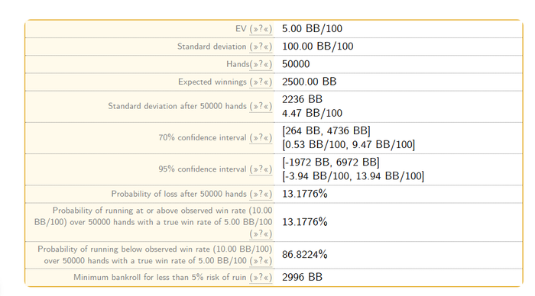The width and height of the screenshot is (535, 296).
Task: Show help for Minimum bankroll 5% risk of ruin
Action: 261,278
